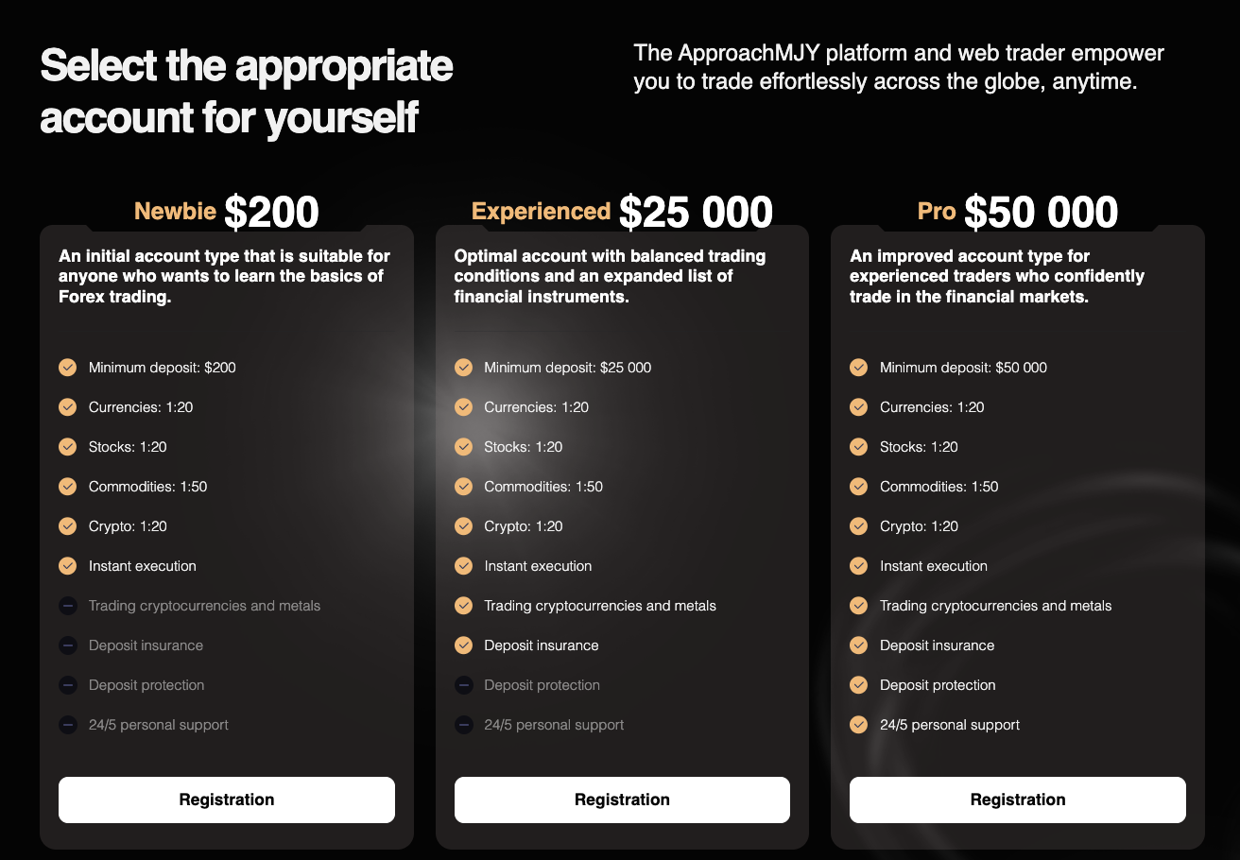Click the Newbie Instant execution check icon
The width and height of the screenshot is (1240, 860).
(68, 566)
